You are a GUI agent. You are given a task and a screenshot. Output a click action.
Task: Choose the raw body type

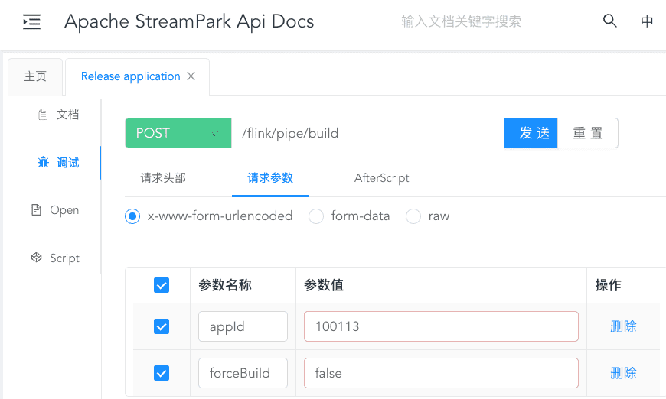(413, 216)
